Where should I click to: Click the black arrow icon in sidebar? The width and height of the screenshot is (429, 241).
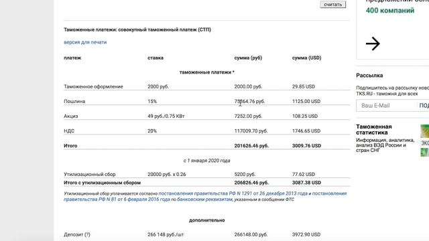(373, 44)
